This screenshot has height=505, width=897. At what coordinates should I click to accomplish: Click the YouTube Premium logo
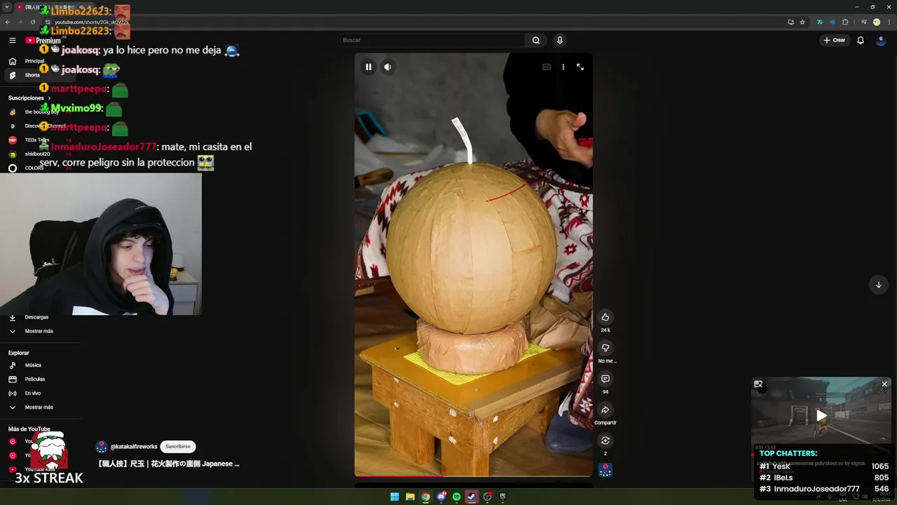[x=43, y=41]
